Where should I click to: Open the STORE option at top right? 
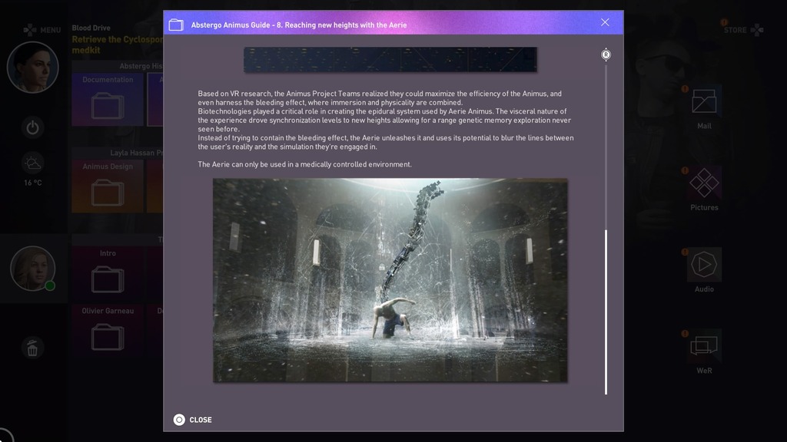pos(742,30)
